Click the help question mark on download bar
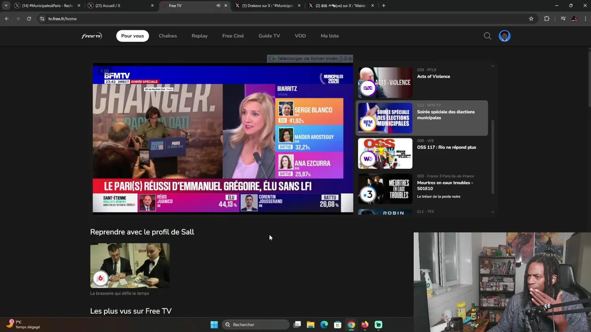Screen dimensions: 591x332 [345, 59]
